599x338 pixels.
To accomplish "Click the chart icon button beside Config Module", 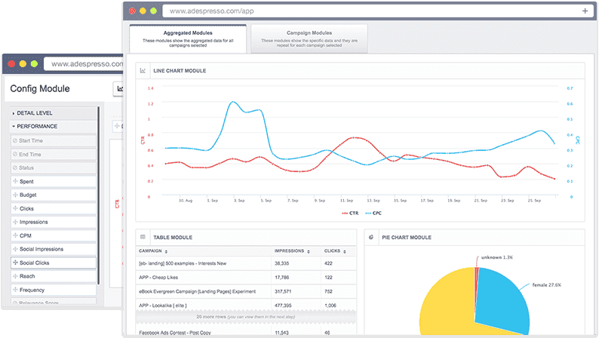I will (x=119, y=89).
